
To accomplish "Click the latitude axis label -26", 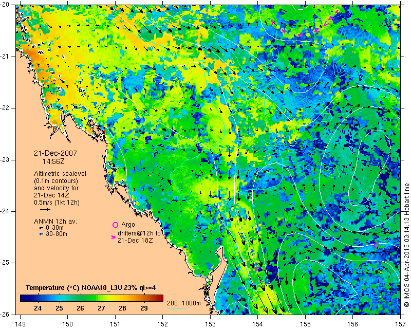I will (5, 314).
